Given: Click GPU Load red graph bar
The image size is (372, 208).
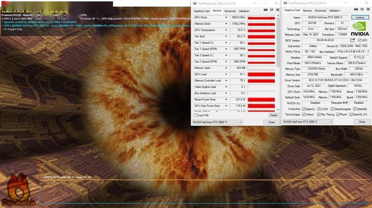Looking at the screenshot, I should [x=261, y=75].
